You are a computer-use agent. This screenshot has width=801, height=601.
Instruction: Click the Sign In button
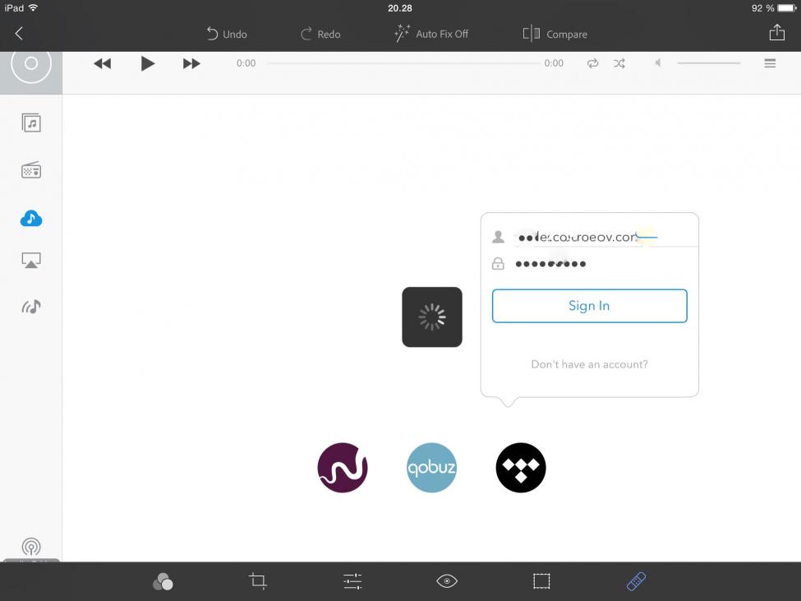[590, 306]
